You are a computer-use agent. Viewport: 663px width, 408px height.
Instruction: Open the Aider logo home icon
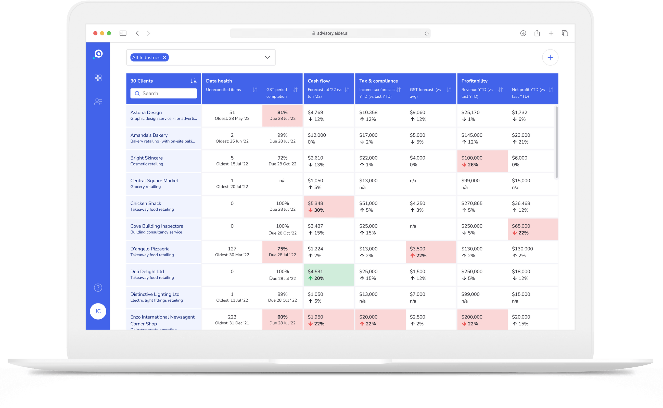[98, 54]
